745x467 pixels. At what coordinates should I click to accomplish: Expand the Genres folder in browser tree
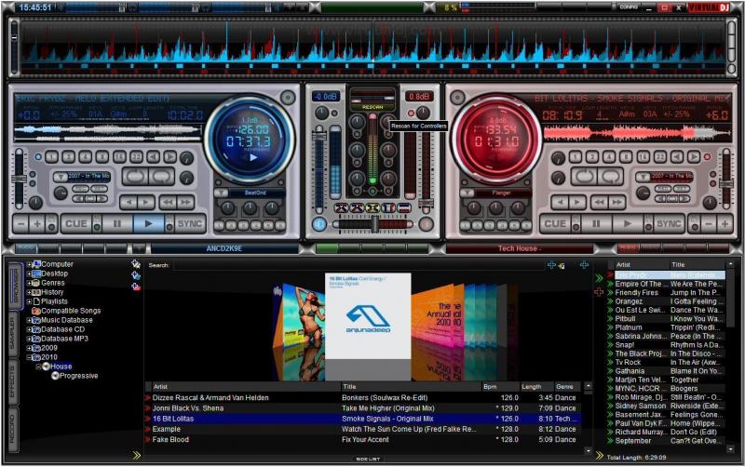31,283
